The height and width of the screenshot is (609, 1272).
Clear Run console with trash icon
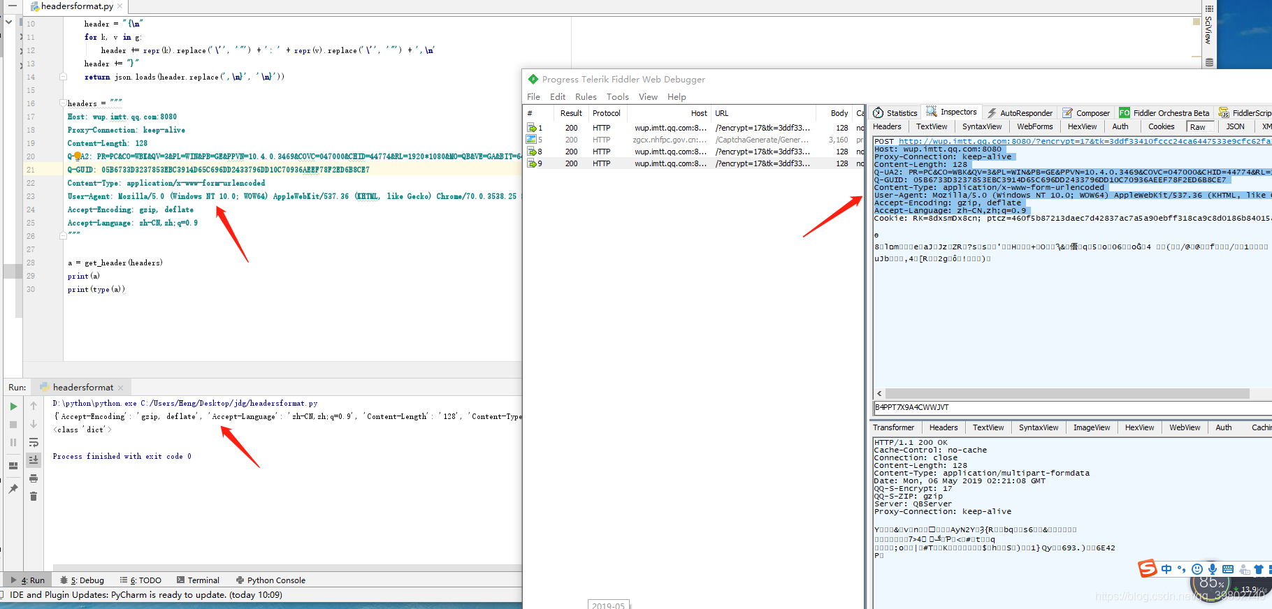pos(34,497)
